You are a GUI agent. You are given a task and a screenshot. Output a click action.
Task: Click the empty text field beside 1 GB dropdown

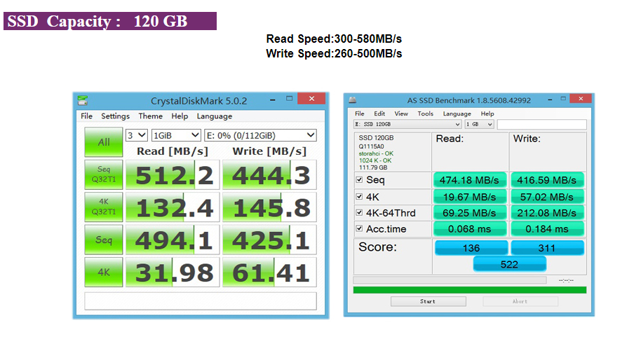coord(542,124)
